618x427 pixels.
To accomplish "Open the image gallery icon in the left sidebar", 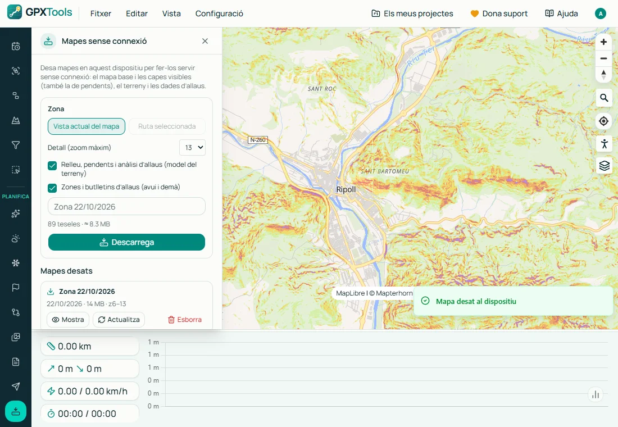I will (16, 337).
